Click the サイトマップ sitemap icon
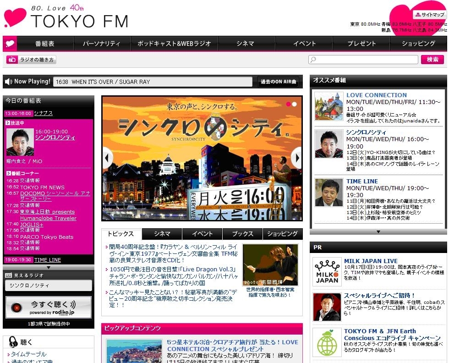449x363 pixels. click(418, 15)
